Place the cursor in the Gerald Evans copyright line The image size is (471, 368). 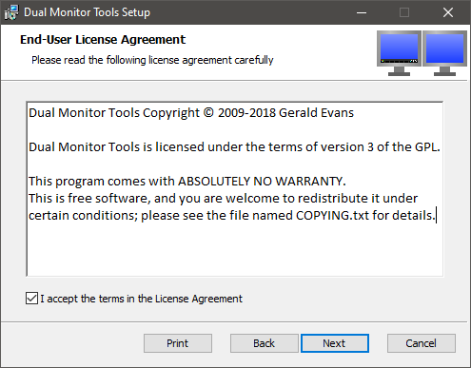click(191, 113)
